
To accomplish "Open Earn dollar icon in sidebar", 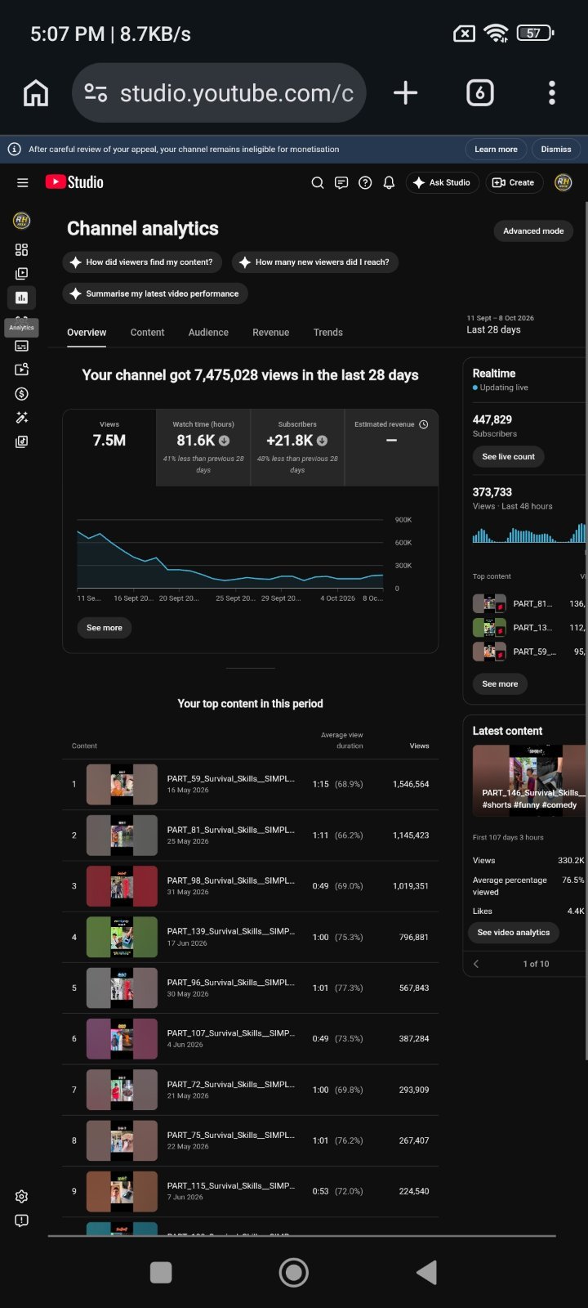I will 22,393.
